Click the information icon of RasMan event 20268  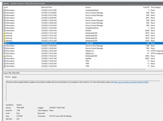click(x=5, y=31)
